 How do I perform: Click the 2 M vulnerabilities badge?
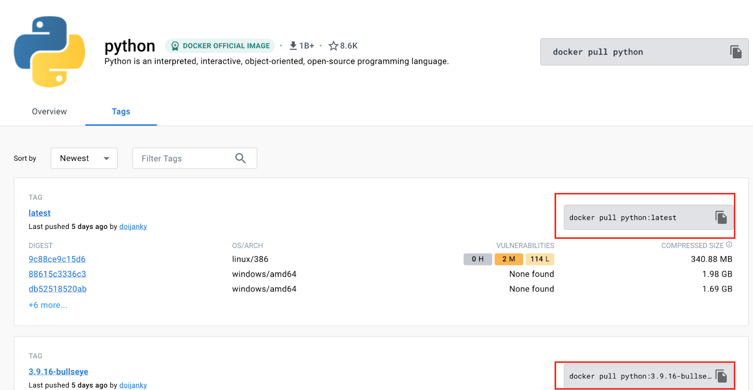pos(509,259)
